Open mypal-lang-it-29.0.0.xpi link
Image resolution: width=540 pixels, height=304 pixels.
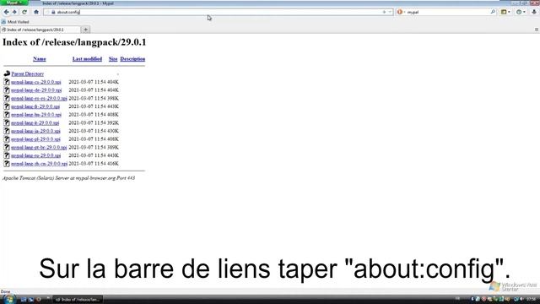point(35,122)
